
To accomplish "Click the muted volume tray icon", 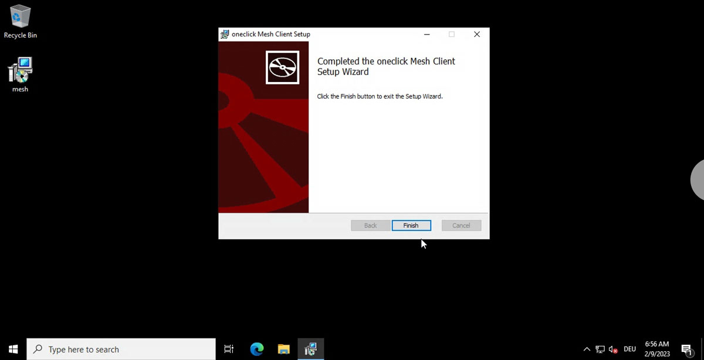I will pyautogui.click(x=613, y=349).
